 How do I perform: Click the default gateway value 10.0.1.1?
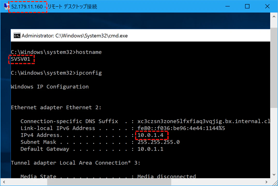pos(150,149)
